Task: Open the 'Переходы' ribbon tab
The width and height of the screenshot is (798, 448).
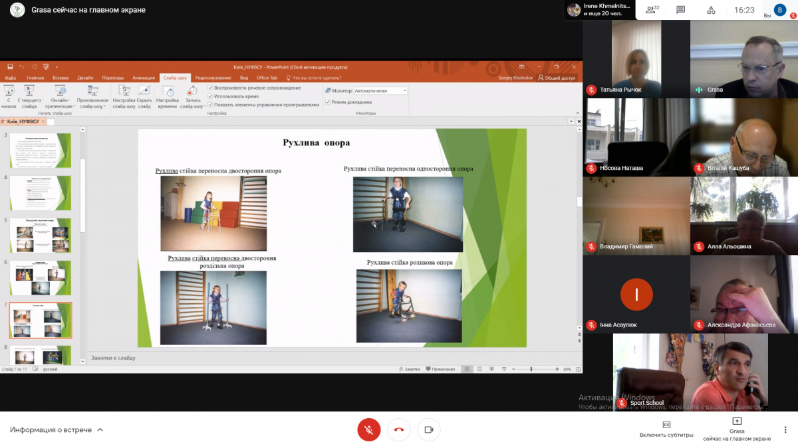Action: 113,78
